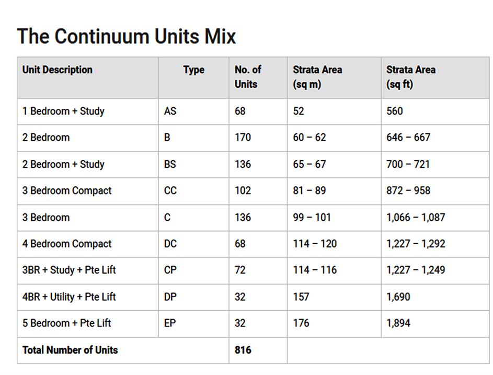Select the "2 Bedroom + Study" row label
This screenshot has height=375, width=493.
pyautogui.click(x=63, y=164)
